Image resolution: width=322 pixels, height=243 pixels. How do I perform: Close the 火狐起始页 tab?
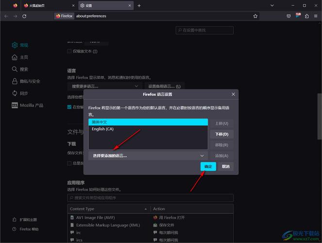(x=73, y=5)
